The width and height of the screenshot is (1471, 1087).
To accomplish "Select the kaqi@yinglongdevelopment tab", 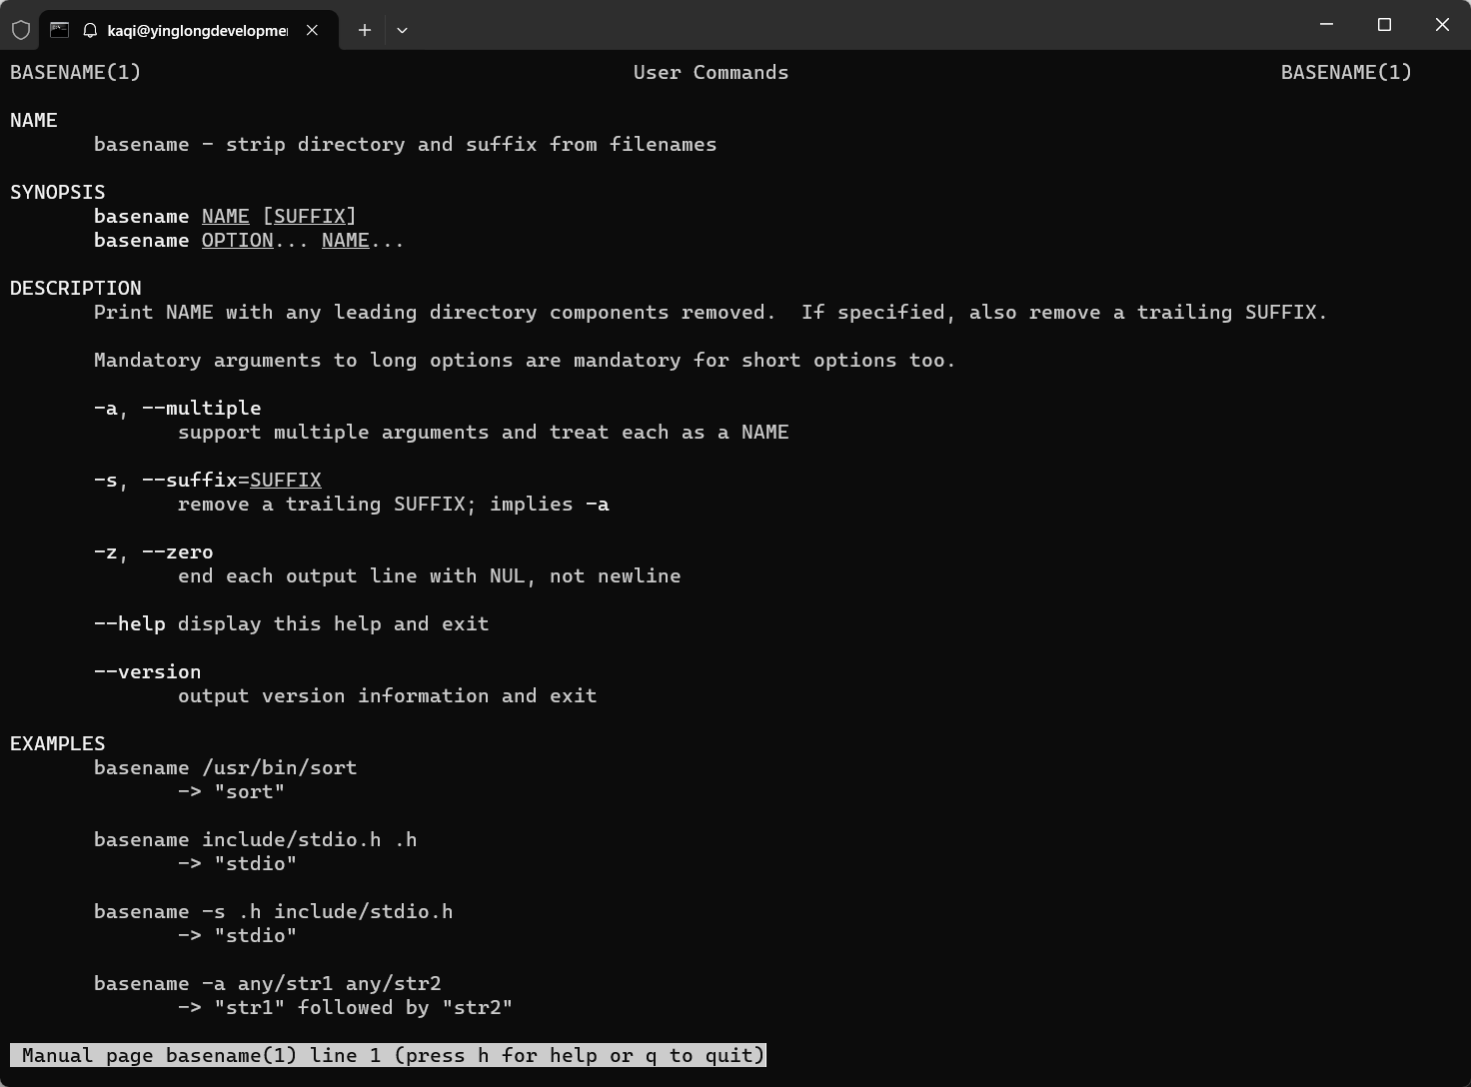I will coord(189,31).
